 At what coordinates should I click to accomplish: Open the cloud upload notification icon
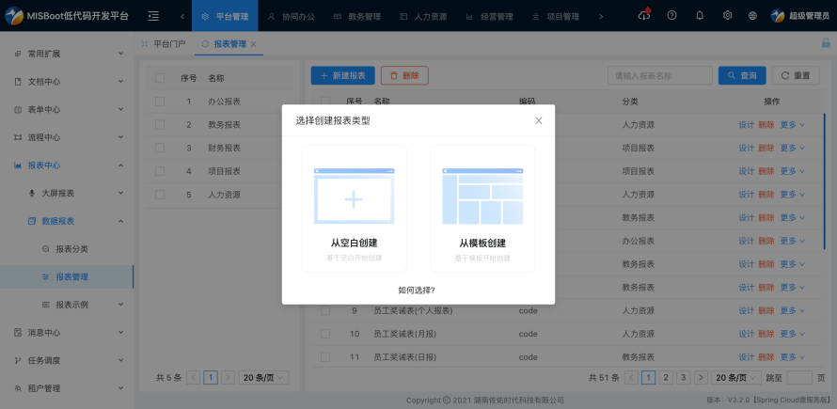644,15
